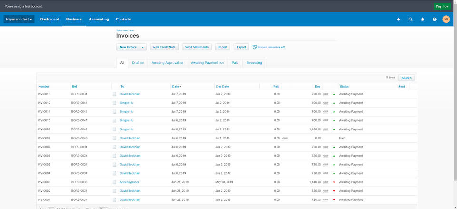Click the Export button
The height and width of the screenshot is (209, 457).
241,47
